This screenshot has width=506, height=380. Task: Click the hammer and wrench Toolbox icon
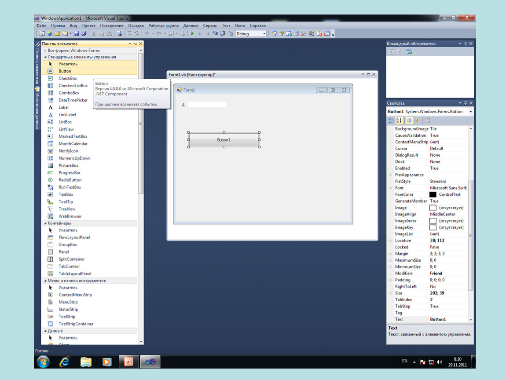click(304, 33)
